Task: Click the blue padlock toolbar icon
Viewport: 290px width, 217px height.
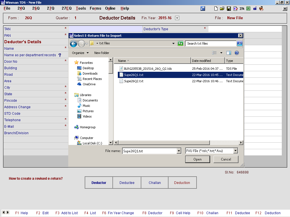Action: [255, 8]
